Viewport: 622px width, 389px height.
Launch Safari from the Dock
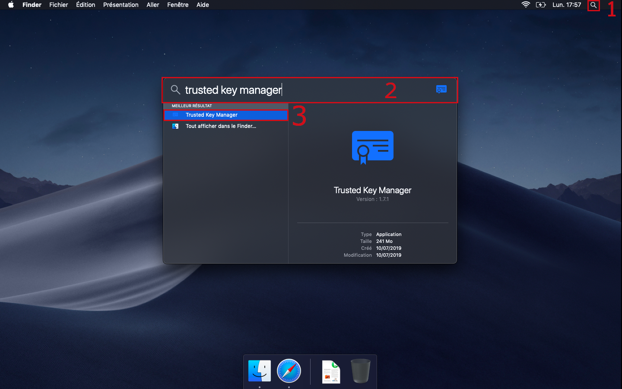pyautogui.click(x=289, y=371)
